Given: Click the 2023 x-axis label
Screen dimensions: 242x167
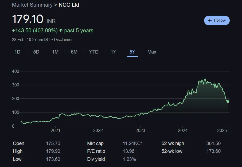Looking at the screenshot, I should (140, 130).
